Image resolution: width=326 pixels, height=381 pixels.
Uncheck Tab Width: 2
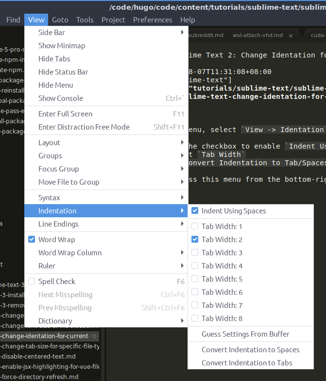tap(195, 239)
